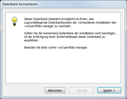This screenshot has height=99, width=127.
Task: Click the Datenbank konvertieren window title
Action: [x=20, y=4]
